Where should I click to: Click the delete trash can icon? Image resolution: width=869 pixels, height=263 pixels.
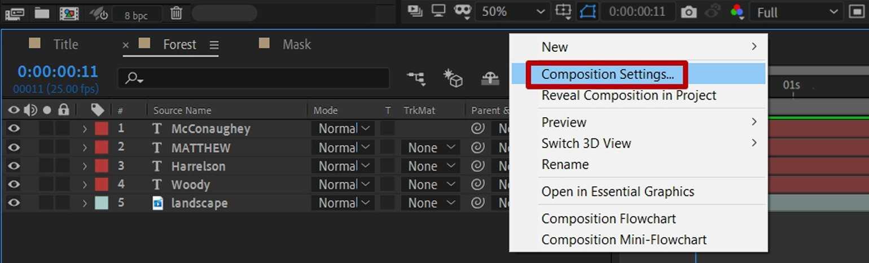pos(176,13)
